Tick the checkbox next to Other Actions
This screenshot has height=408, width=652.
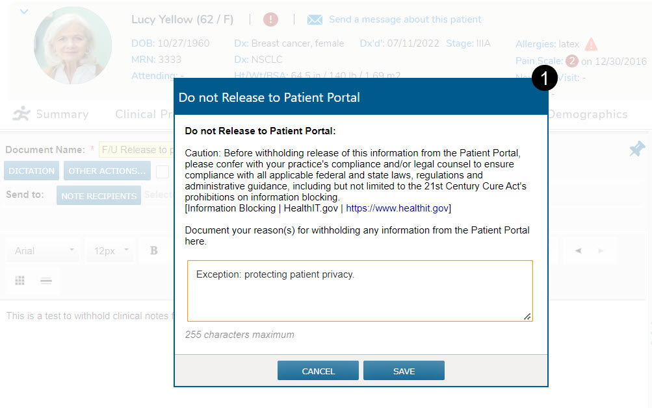point(162,171)
